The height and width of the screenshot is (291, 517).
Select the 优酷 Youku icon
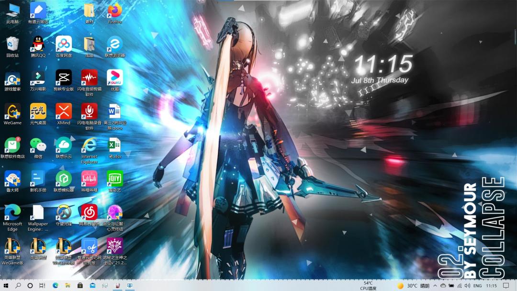pyautogui.click(x=115, y=79)
